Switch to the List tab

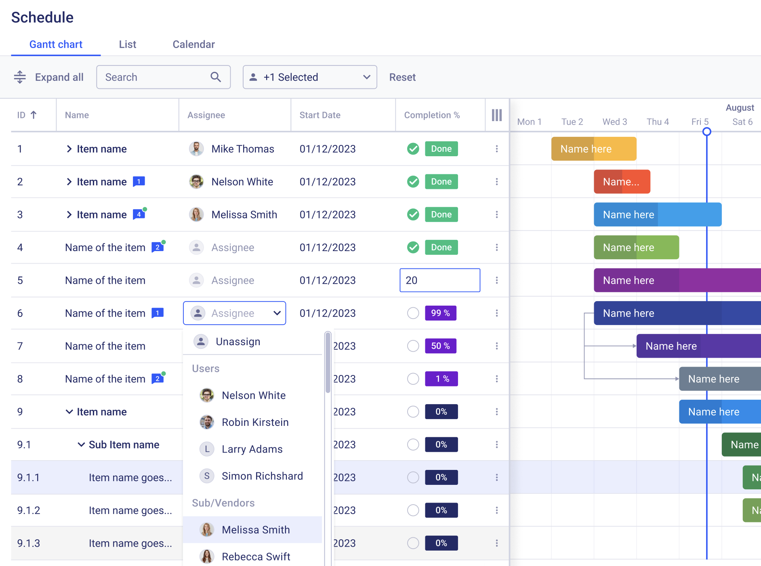tap(128, 44)
